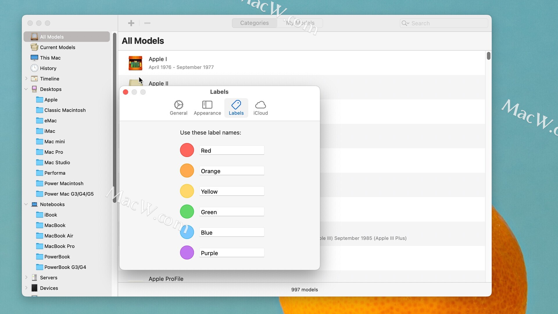Image resolution: width=558 pixels, height=314 pixels.
Task: Click the All Models stacked icon
Action: (x=34, y=37)
